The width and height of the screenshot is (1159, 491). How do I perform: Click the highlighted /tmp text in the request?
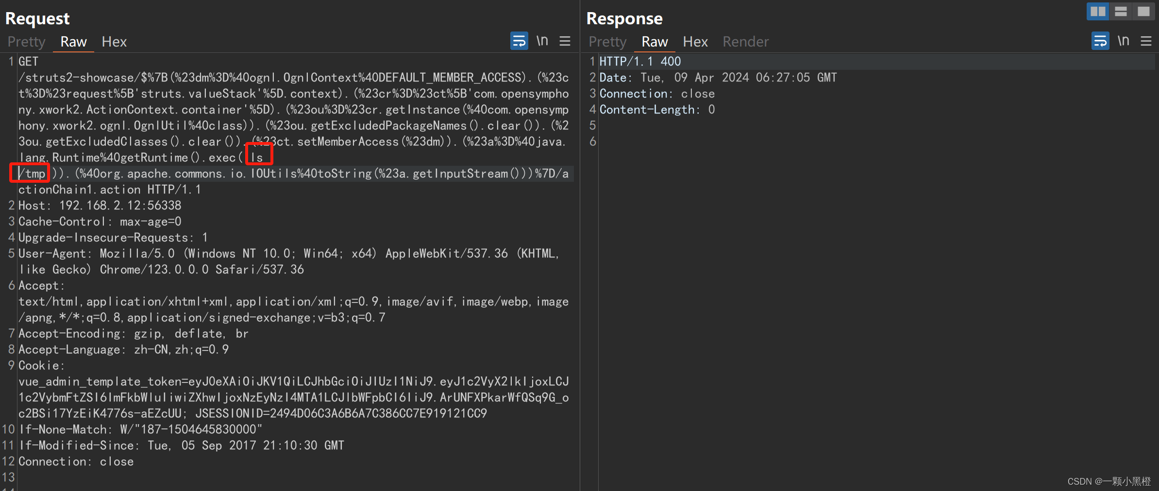click(x=30, y=173)
